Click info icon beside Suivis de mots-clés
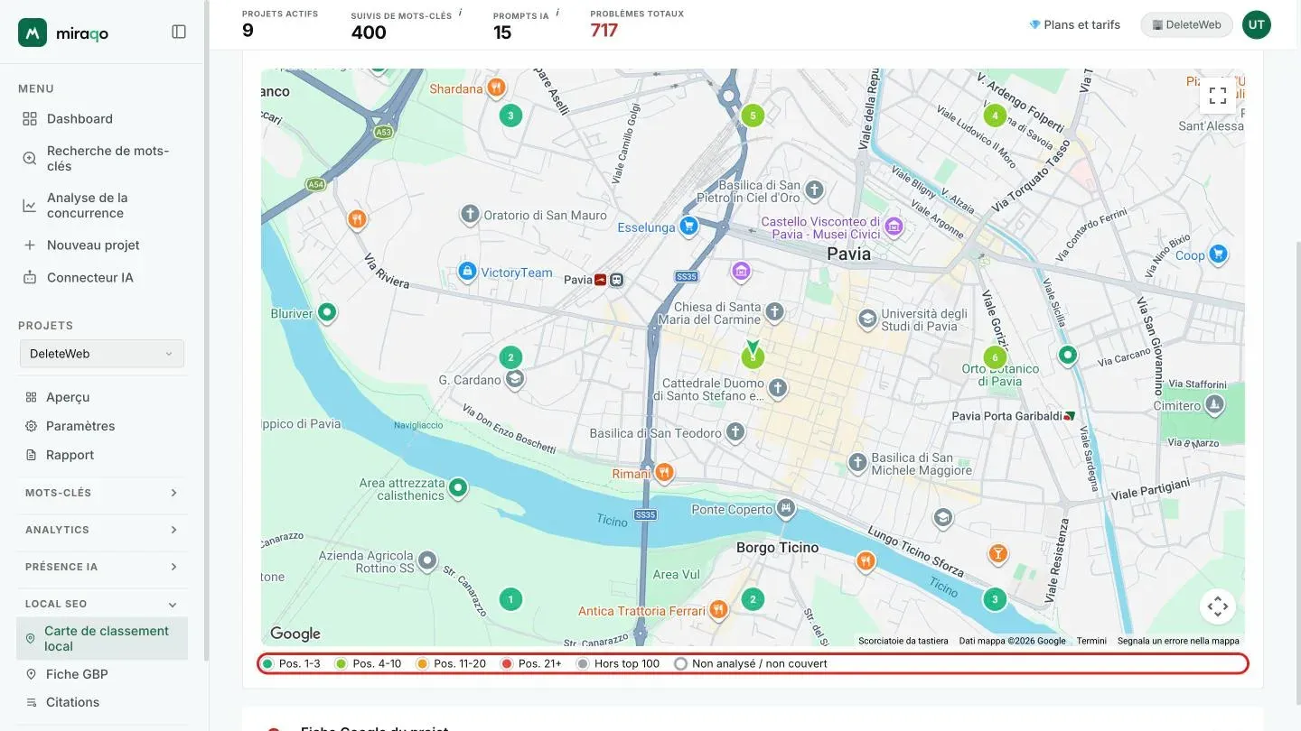This screenshot has height=731, width=1301. pos(460,13)
